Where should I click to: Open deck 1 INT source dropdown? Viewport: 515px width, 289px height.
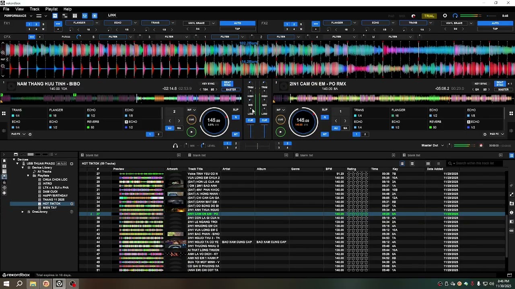[x=192, y=110]
